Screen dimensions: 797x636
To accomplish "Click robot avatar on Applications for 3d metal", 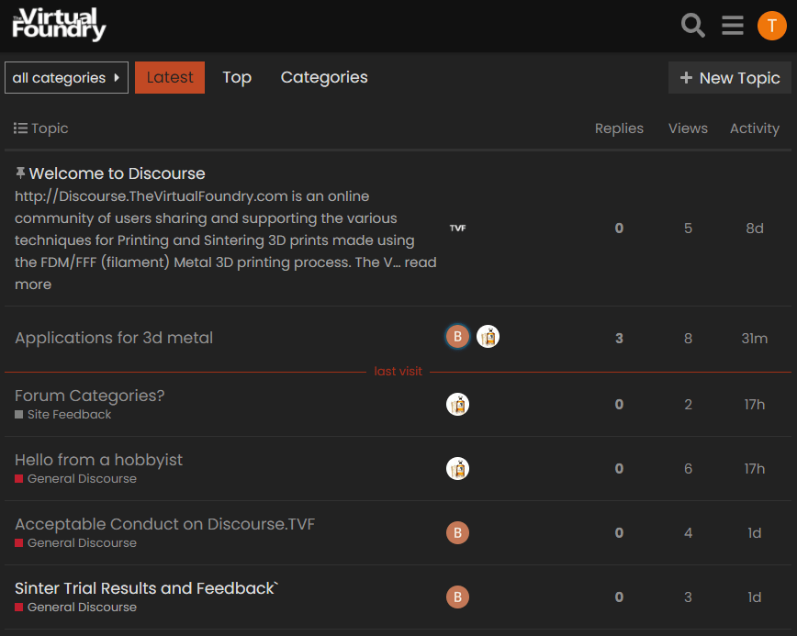I will [x=488, y=336].
